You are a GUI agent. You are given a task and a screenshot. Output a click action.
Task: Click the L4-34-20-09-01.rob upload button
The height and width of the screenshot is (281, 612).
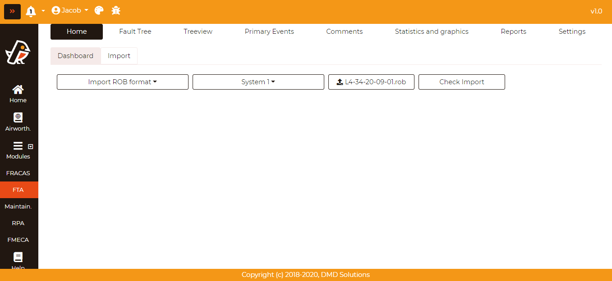coord(371,82)
